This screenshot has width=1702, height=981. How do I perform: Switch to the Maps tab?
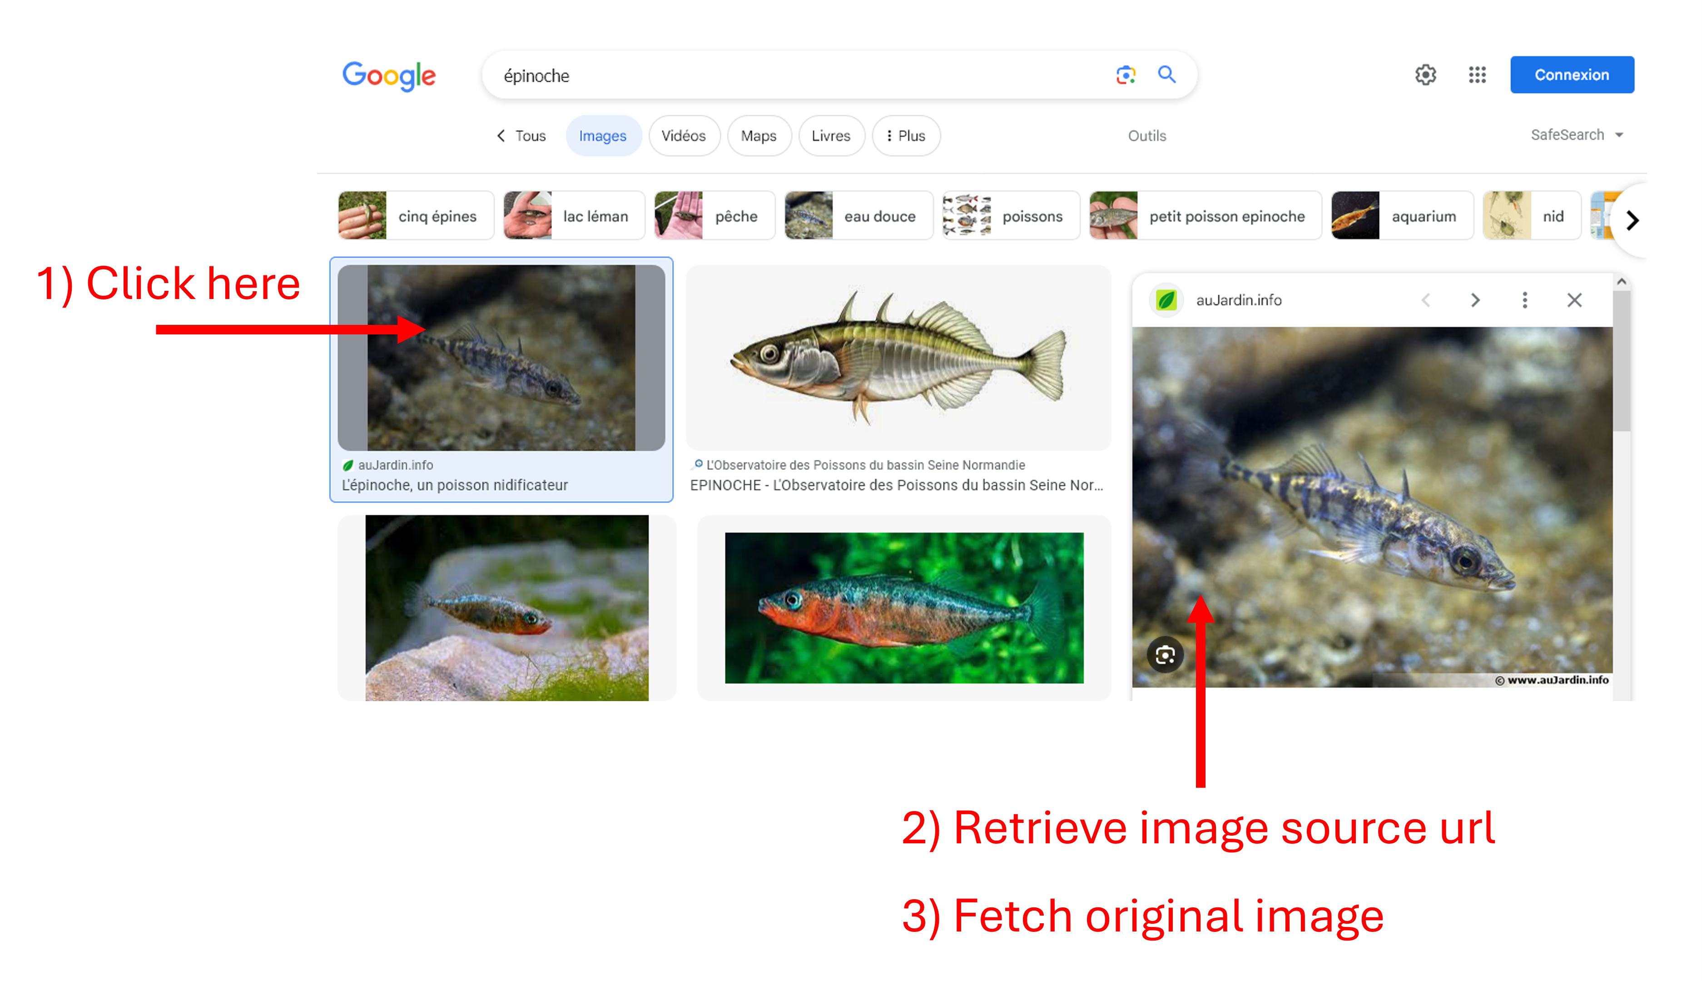point(759,136)
